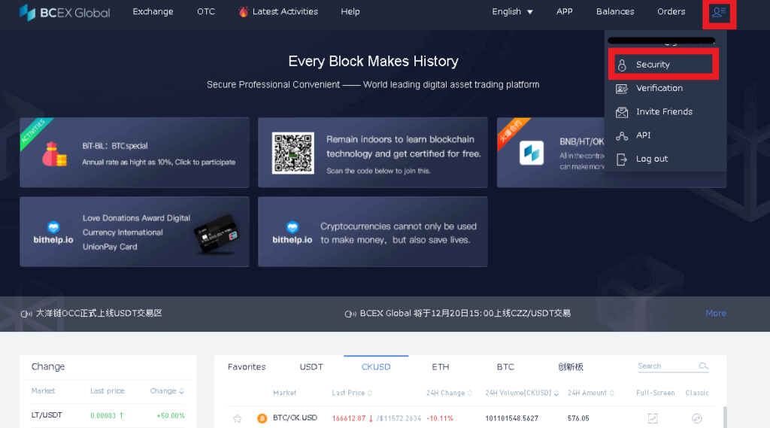Image resolution: width=770 pixels, height=428 pixels.
Task: Expand the English language dropdown
Action: [x=512, y=11]
